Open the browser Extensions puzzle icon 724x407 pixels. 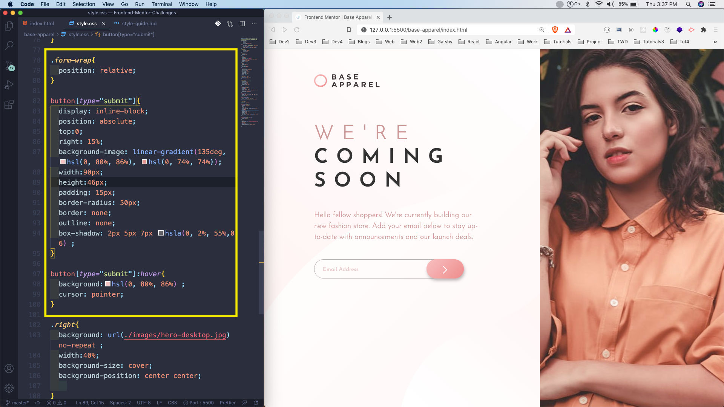coord(703,30)
